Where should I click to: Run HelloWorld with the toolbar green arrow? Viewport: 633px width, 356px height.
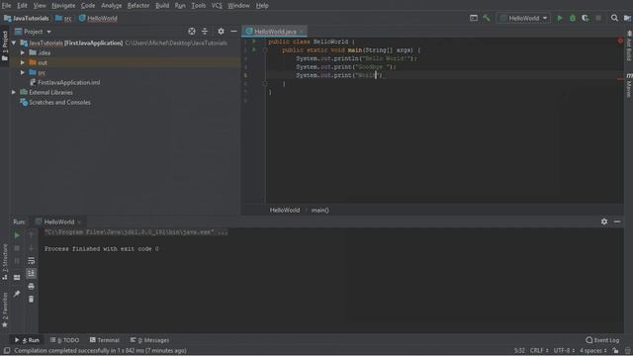(560, 18)
